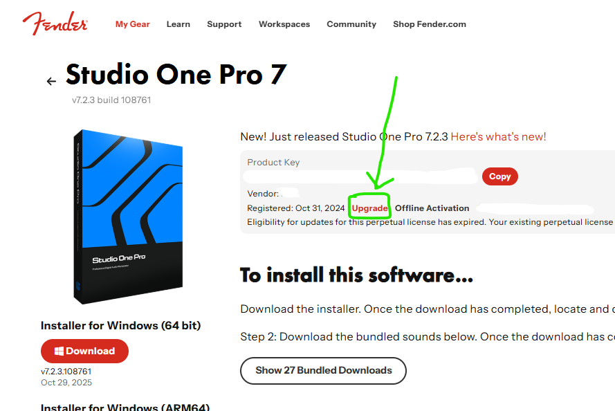Go back using the left arrow icon
615x411 pixels.
51,81
